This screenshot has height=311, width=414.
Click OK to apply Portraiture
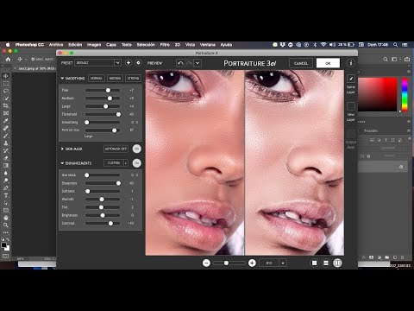pyautogui.click(x=328, y=63)
